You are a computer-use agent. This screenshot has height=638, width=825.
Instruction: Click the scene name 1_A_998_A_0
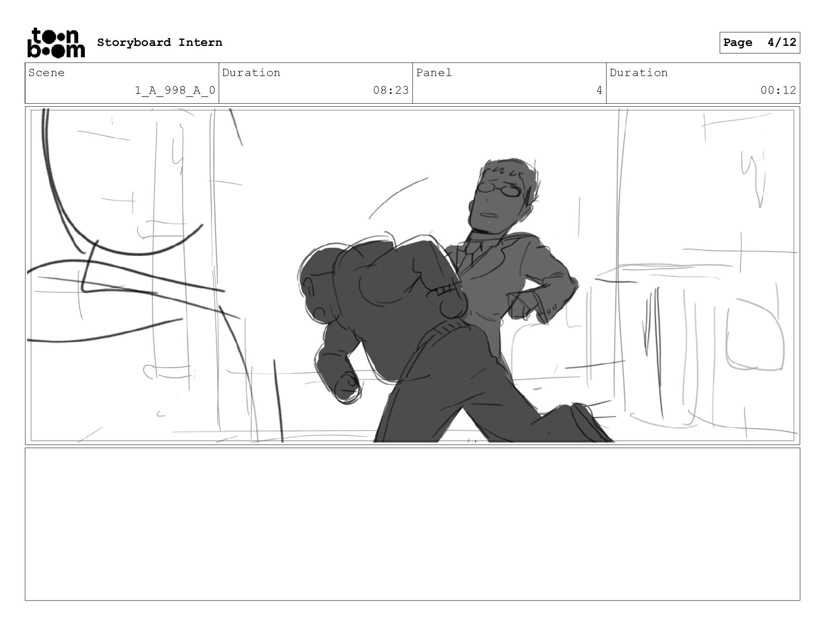(175, 91)
